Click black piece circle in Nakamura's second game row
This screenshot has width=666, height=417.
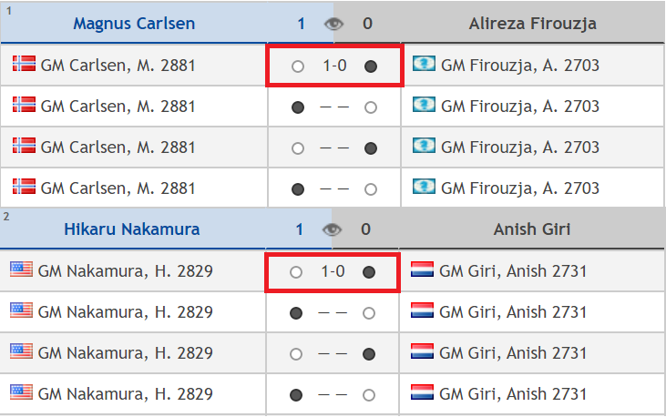point(296,313)
